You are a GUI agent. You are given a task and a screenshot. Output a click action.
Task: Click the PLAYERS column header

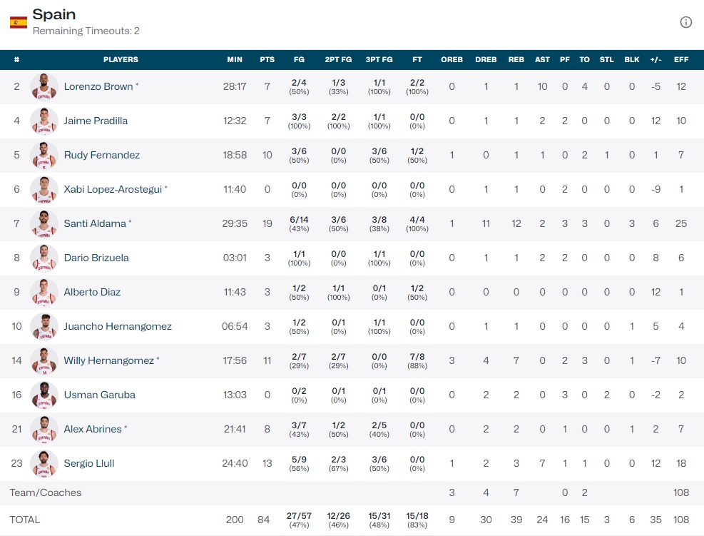(x=121, y=59)
